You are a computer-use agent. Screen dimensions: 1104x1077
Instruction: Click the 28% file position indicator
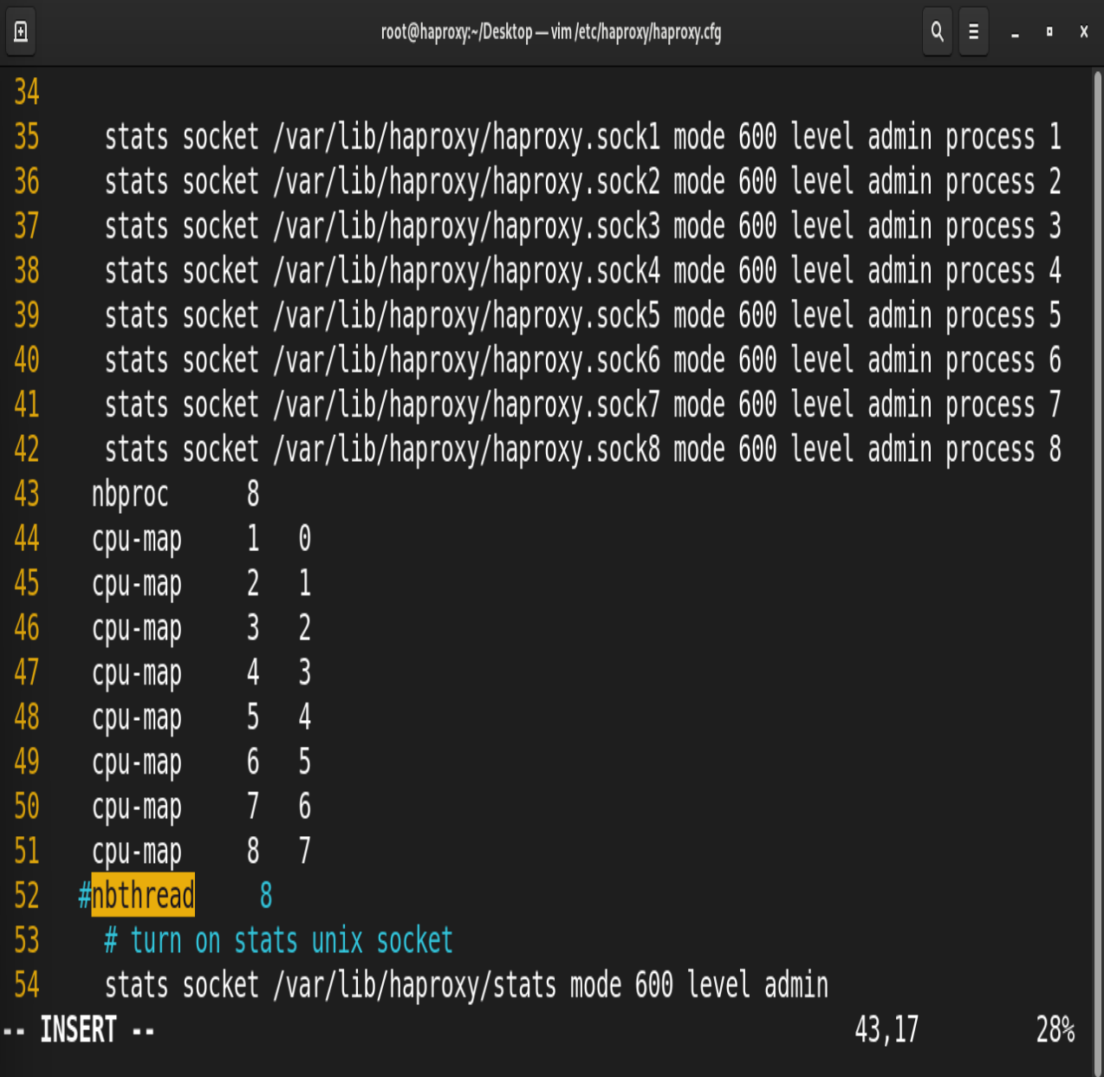pos(1055,1030)
